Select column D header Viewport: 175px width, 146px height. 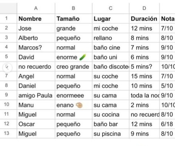coord(144,8)
